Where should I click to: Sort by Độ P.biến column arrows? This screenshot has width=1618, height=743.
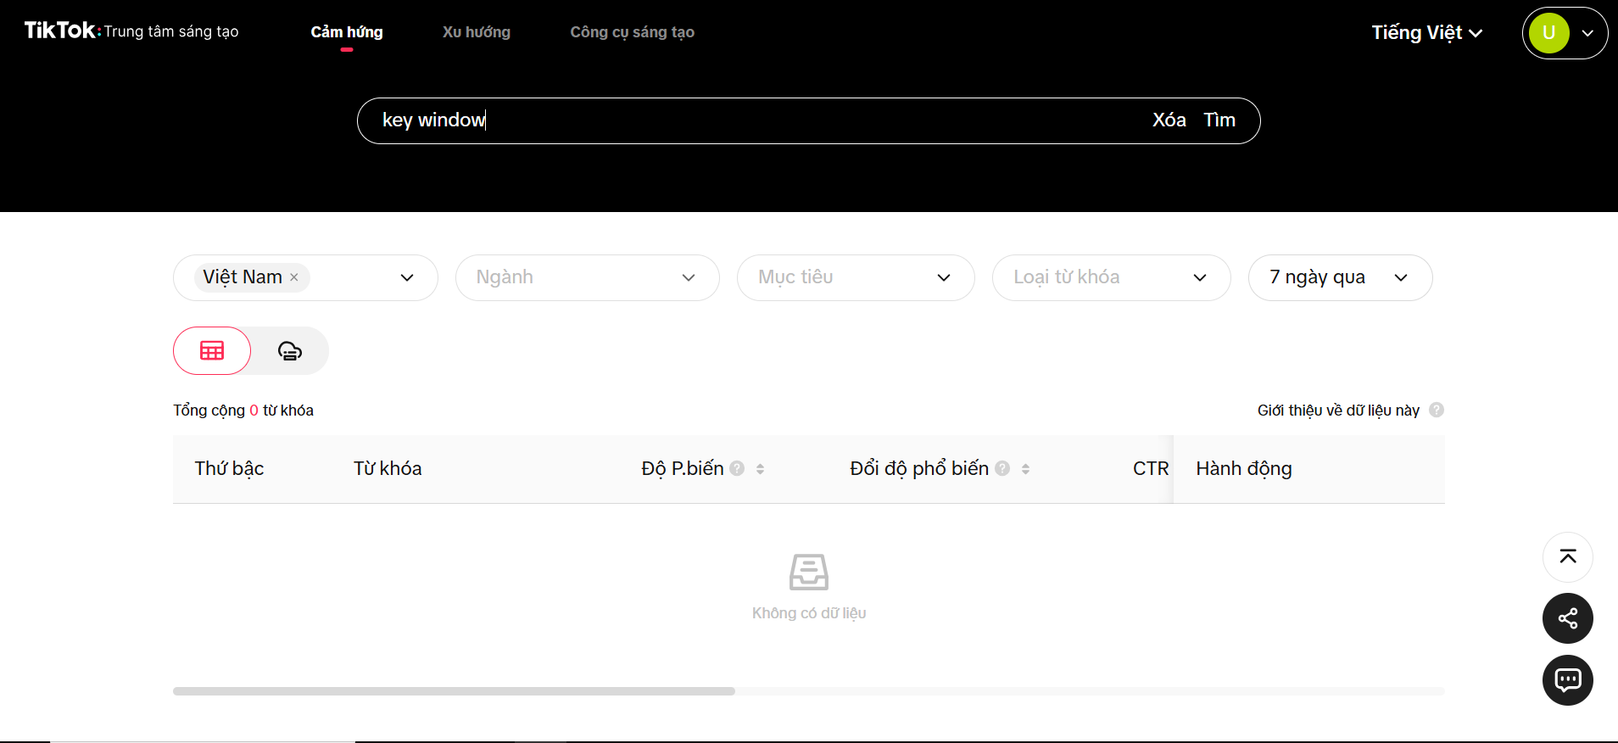point(760,469)
